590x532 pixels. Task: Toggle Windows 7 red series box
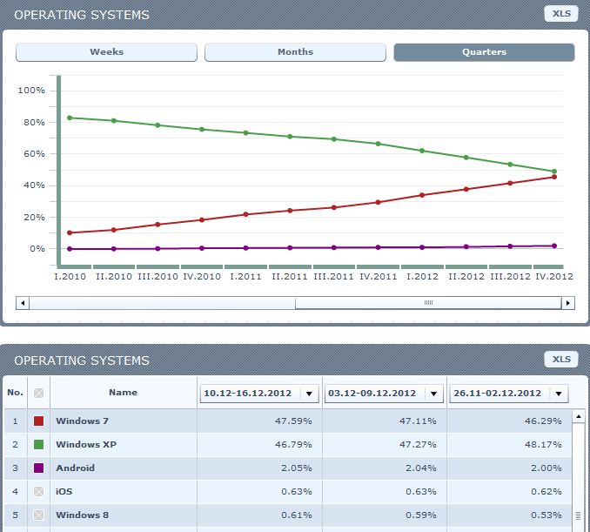[38, 421]
